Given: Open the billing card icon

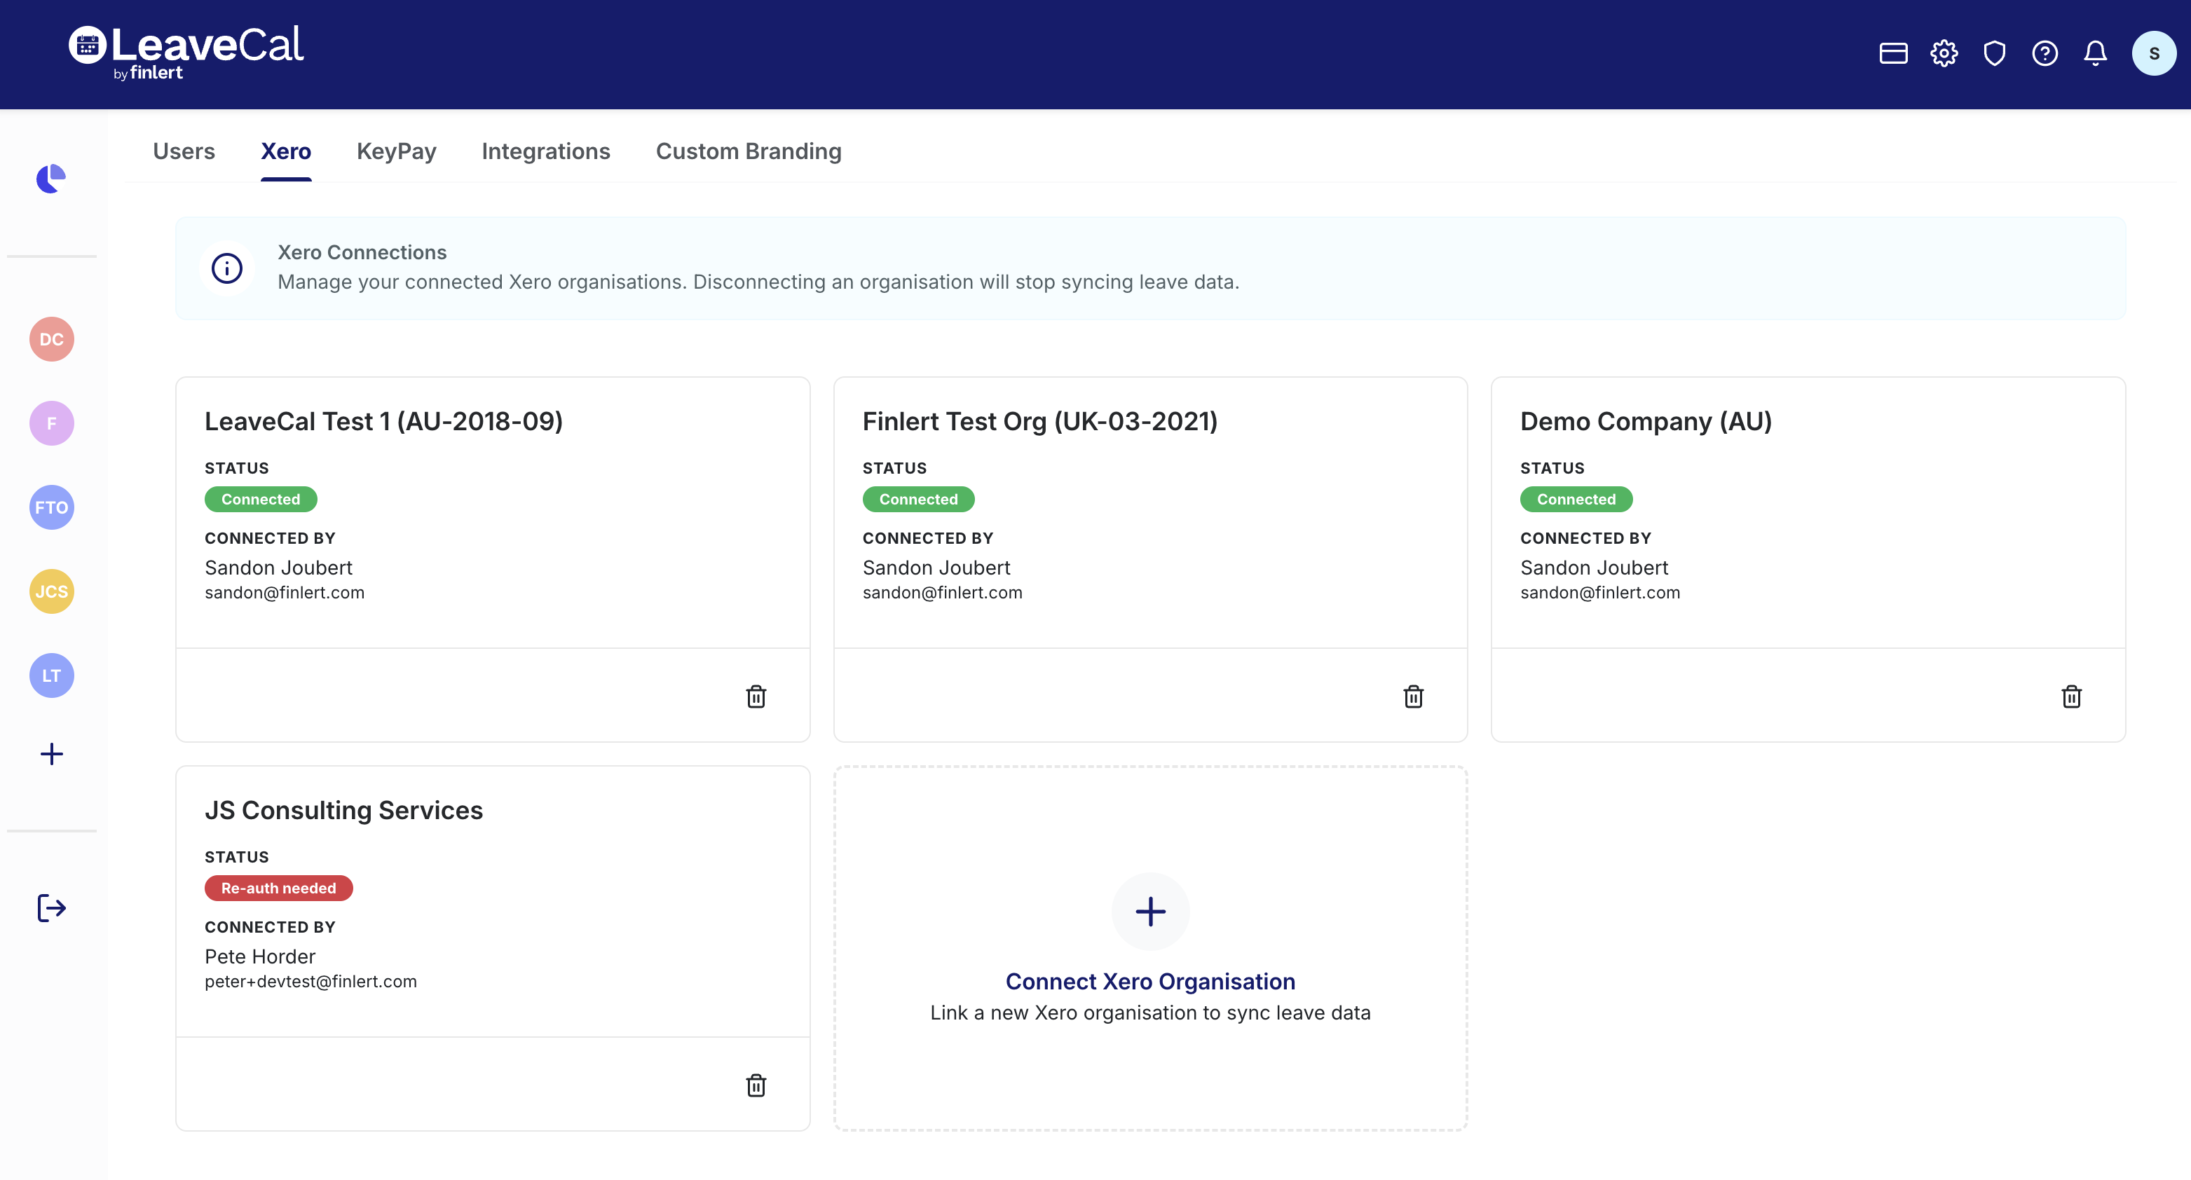Looking at the screenshot, I should (1893, 53).
